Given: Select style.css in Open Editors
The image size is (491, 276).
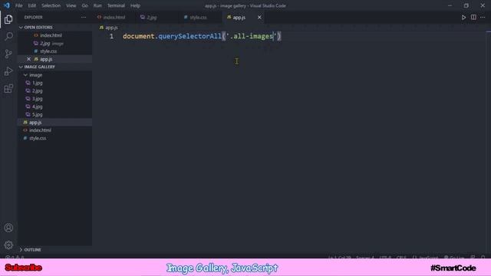Looking at the screenshot, I should pos(48,51).
